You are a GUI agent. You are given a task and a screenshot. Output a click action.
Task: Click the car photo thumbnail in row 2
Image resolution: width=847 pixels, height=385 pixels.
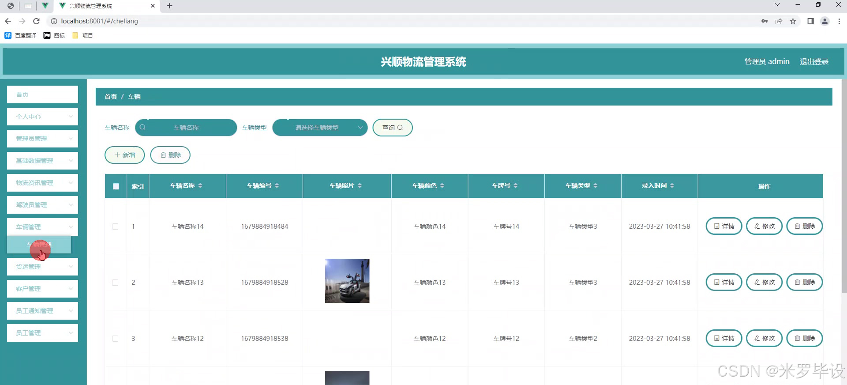pyautogui.click(x=347, y=281)
